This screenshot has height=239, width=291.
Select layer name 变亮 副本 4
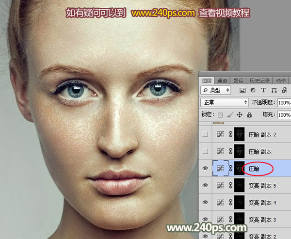tap(262, 203)
